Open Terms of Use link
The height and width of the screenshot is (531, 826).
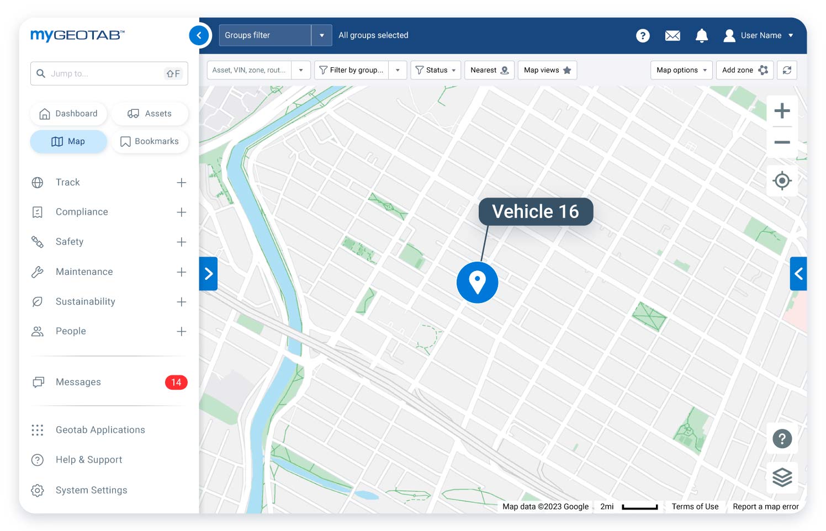(695, 507)
